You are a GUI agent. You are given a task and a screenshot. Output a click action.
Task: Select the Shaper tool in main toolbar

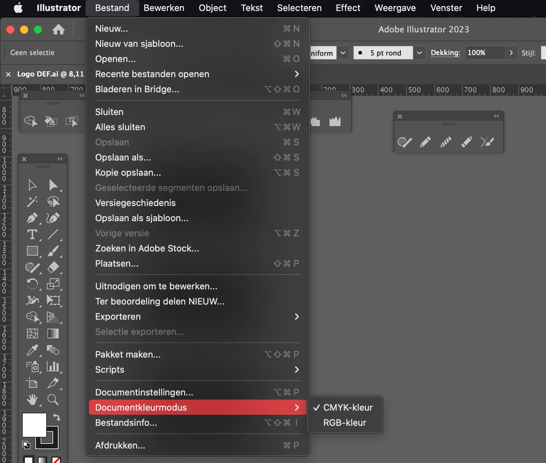[x=32, y=267]
